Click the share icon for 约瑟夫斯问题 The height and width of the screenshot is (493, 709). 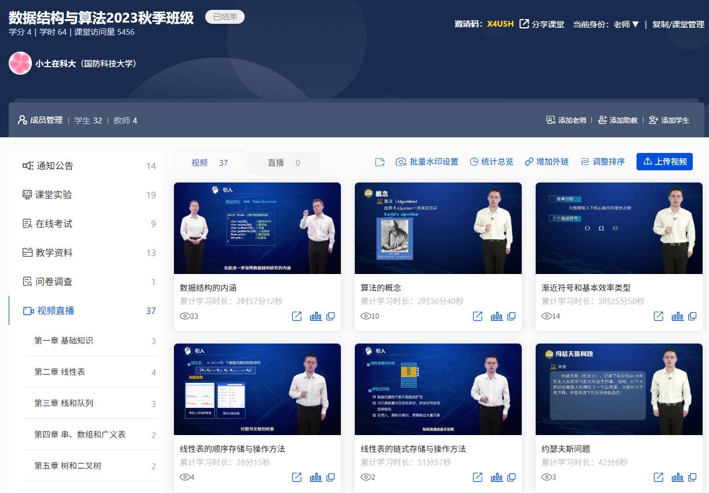click(x=659, y=477)
